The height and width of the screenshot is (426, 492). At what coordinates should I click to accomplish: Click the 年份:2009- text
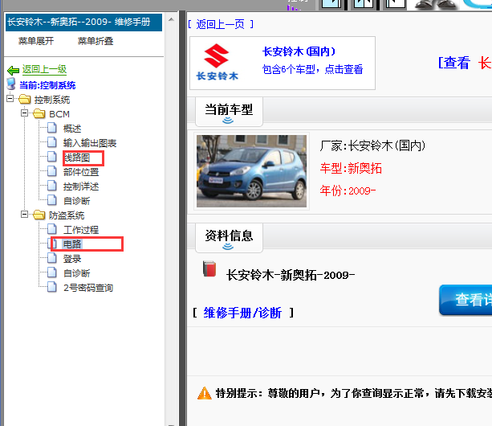coord(348,190)
